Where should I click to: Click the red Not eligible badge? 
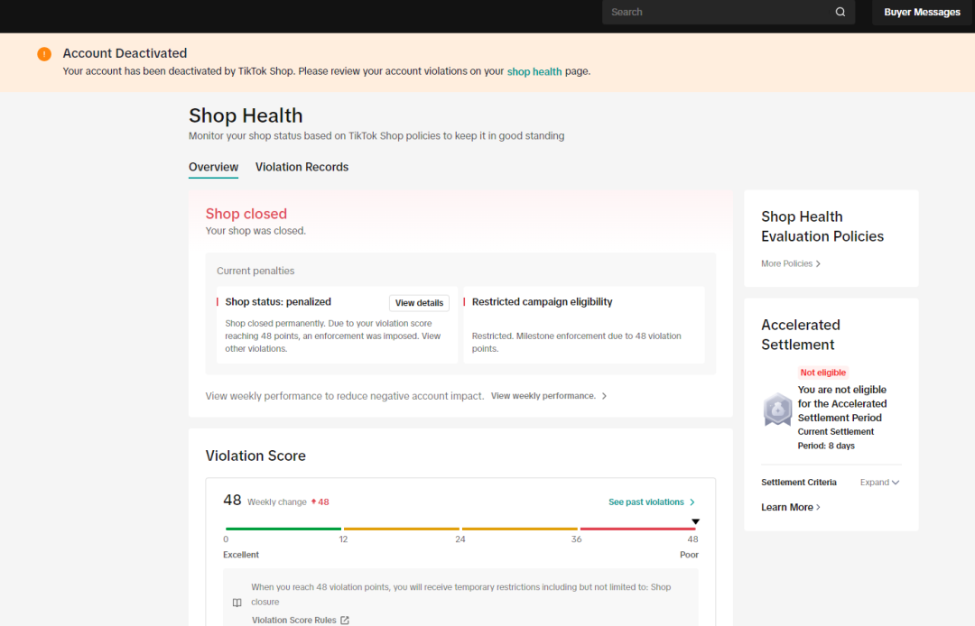point(823,373)
